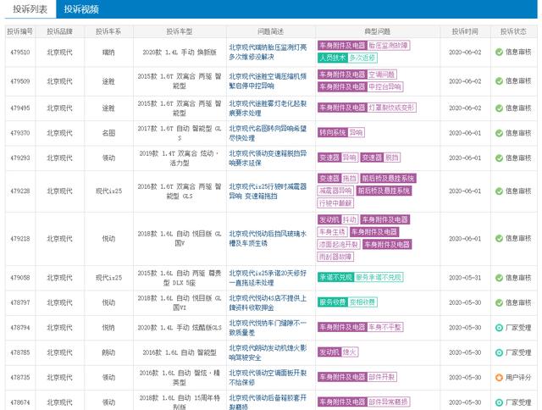Click the 雨刮器故障 tag
The height and width of the screenshot is (410, 542).
click(335, 257)
